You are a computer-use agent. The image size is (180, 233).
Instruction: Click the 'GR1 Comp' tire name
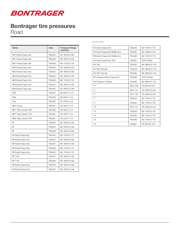17,106
